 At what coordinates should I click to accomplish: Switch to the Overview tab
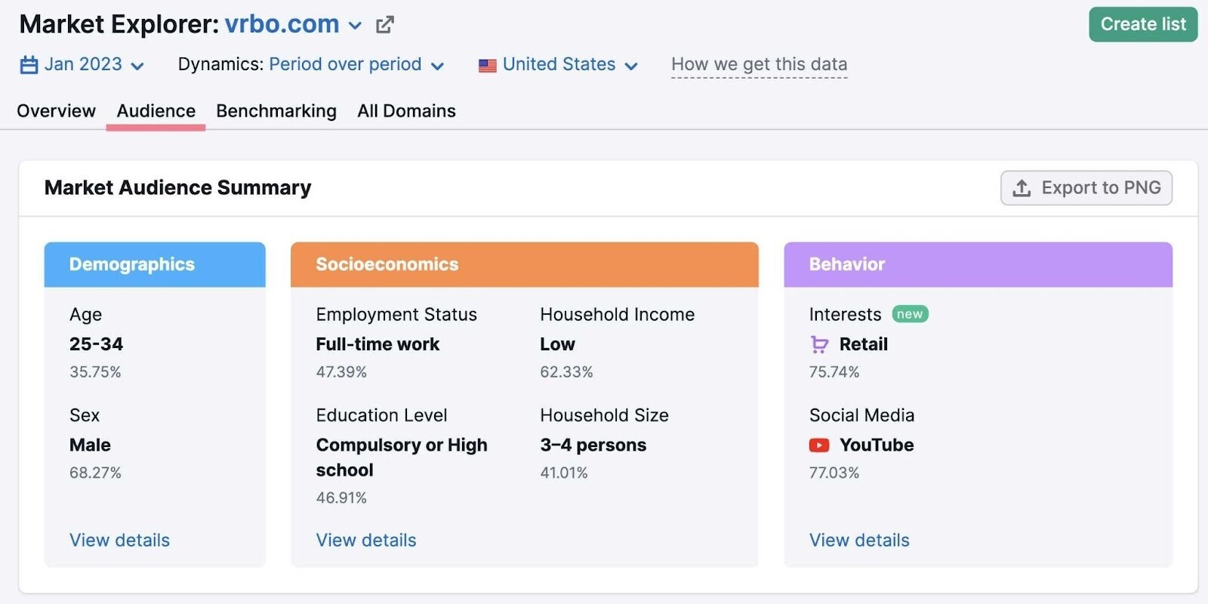[55, 111]
